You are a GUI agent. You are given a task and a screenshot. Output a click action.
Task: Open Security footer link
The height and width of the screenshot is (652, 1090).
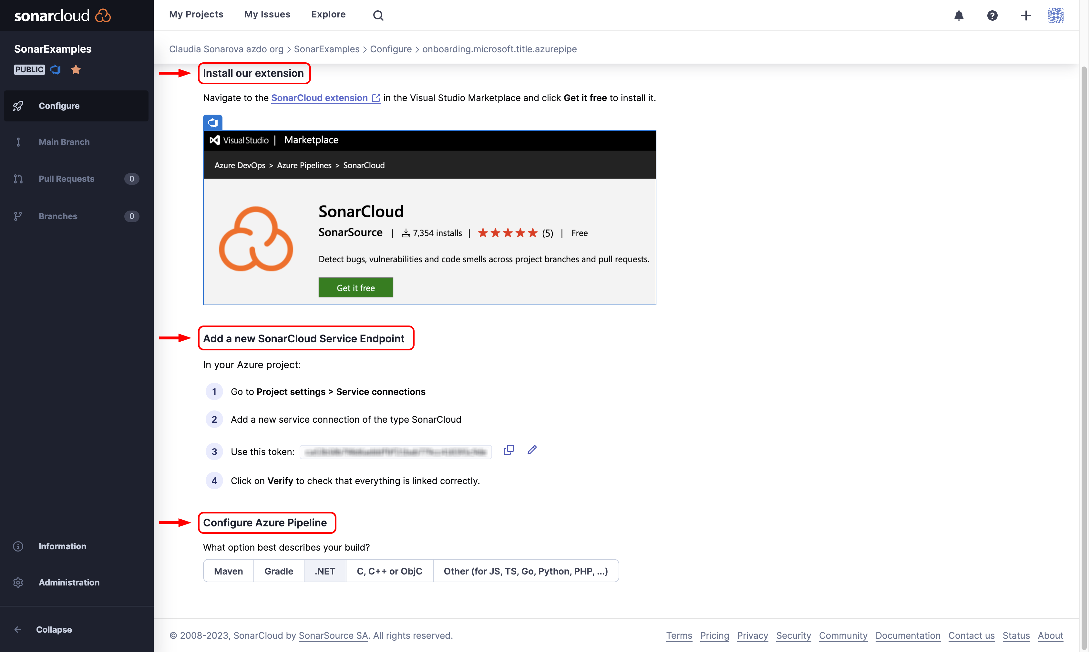pyautogui.click(x=794, y=635)
